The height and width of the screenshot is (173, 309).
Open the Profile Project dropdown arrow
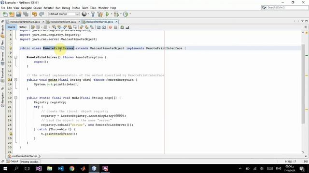tap(130, 14)
